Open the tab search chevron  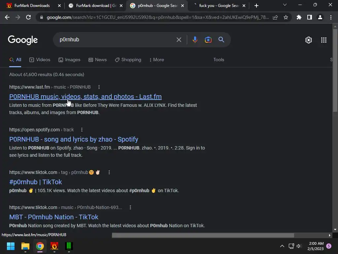click(285, 5)
